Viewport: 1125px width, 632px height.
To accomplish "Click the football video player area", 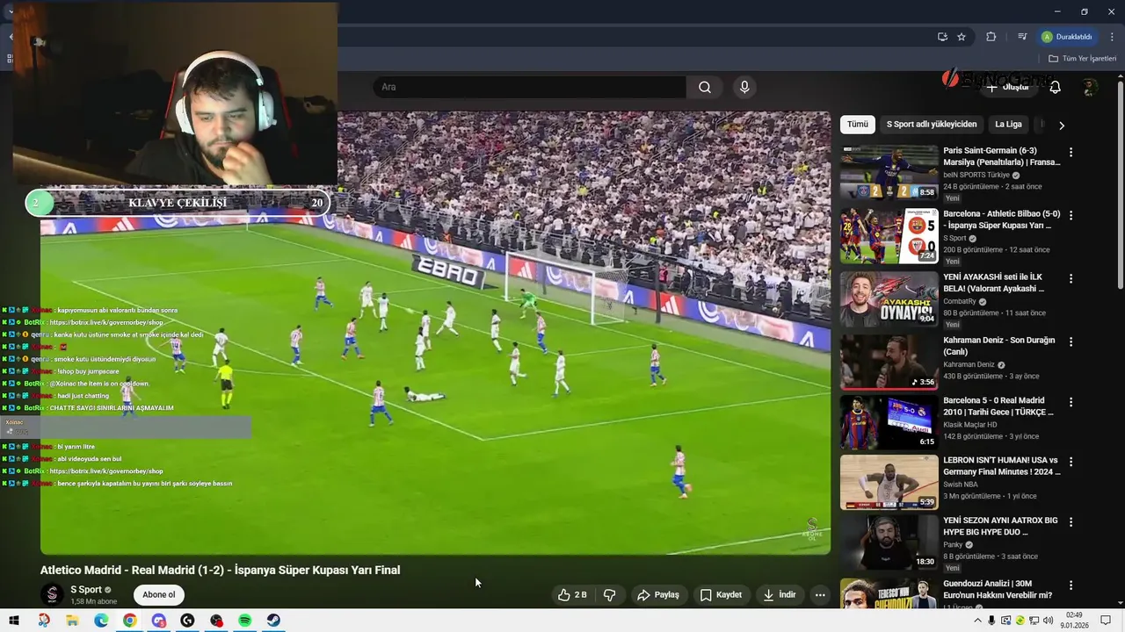I will click(435, 334).
